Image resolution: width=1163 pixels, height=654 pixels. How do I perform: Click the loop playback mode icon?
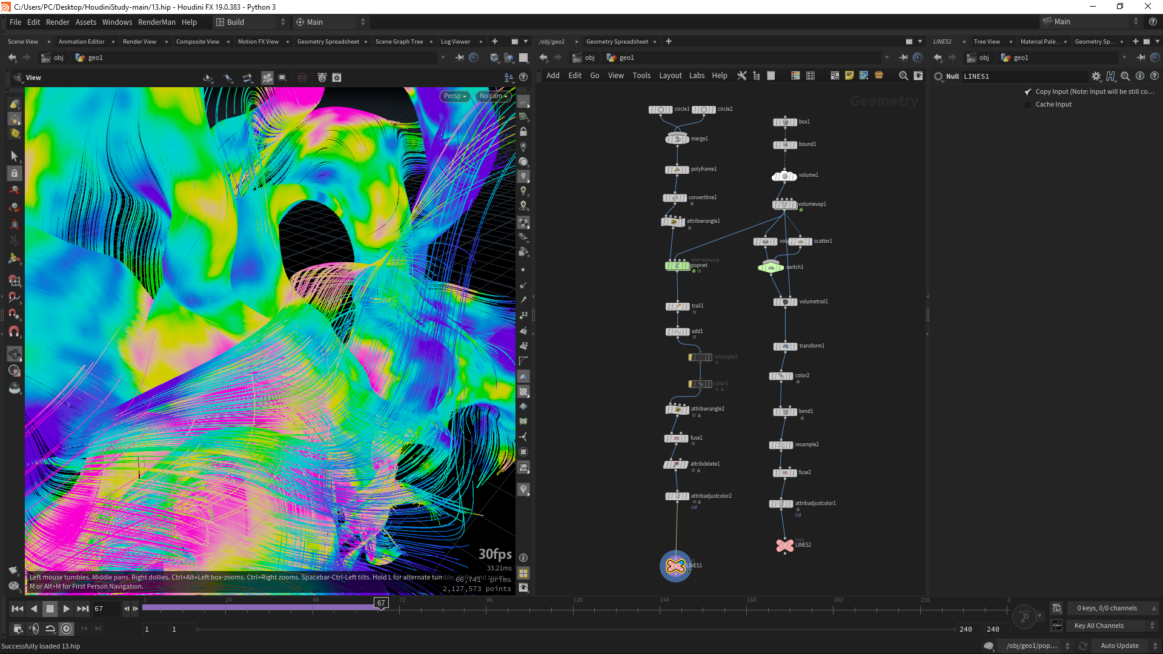tap(50, 629)
